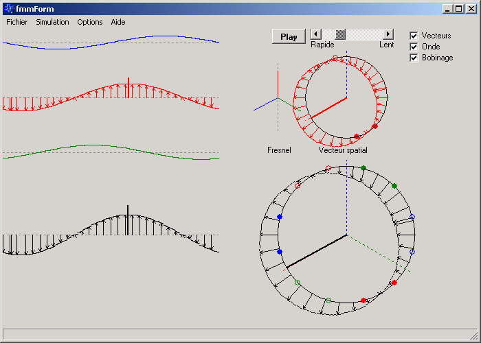This screenshot has width=481, height=343.
Task: Click the speed slider thumb
Action: [x=340, y=34]
